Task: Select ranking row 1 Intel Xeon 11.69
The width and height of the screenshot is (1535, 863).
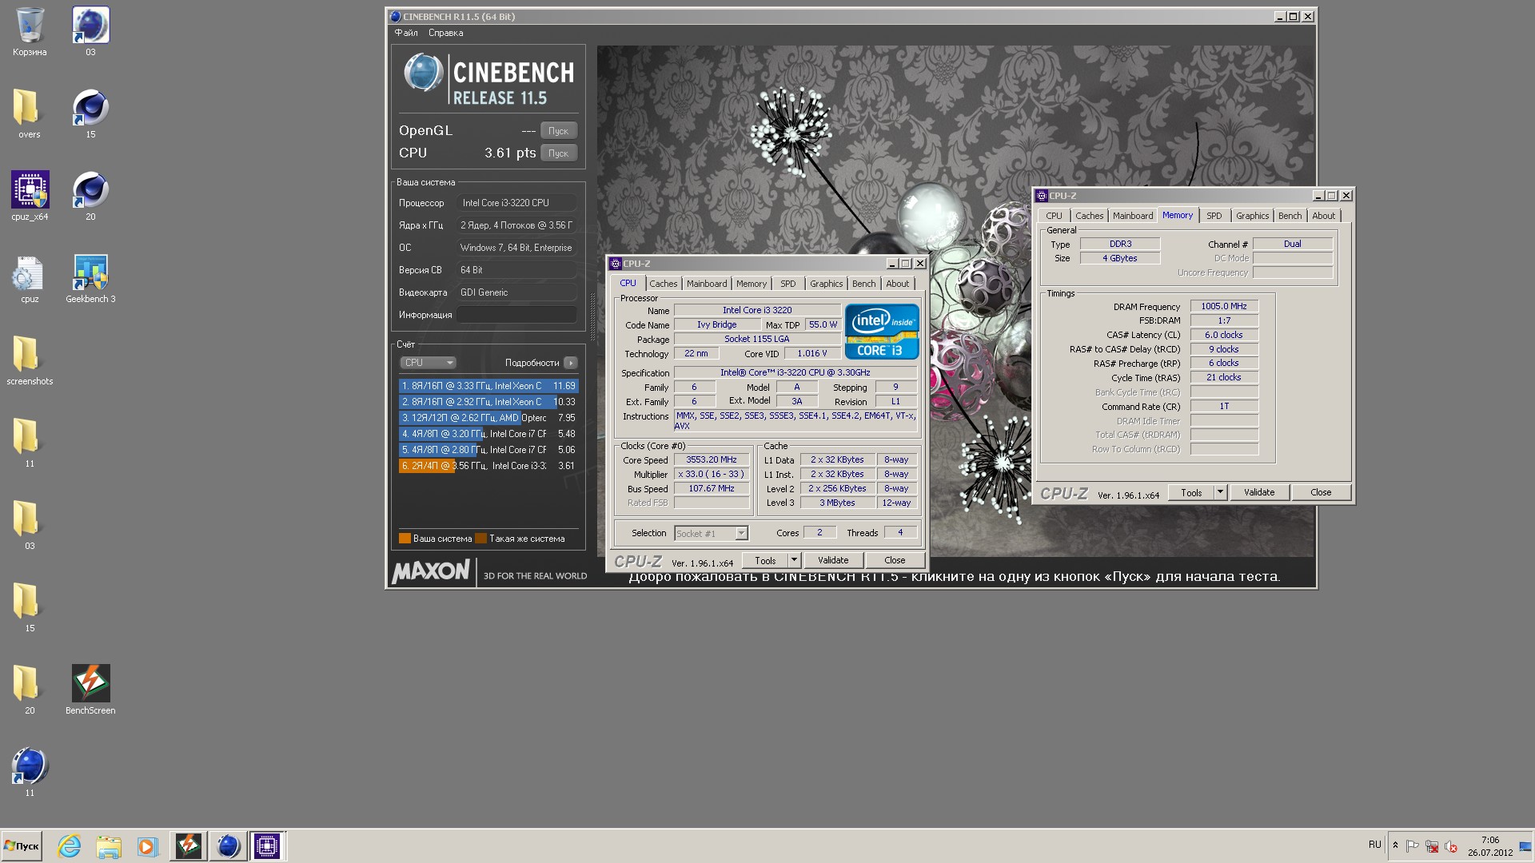Action: point(488,386)
